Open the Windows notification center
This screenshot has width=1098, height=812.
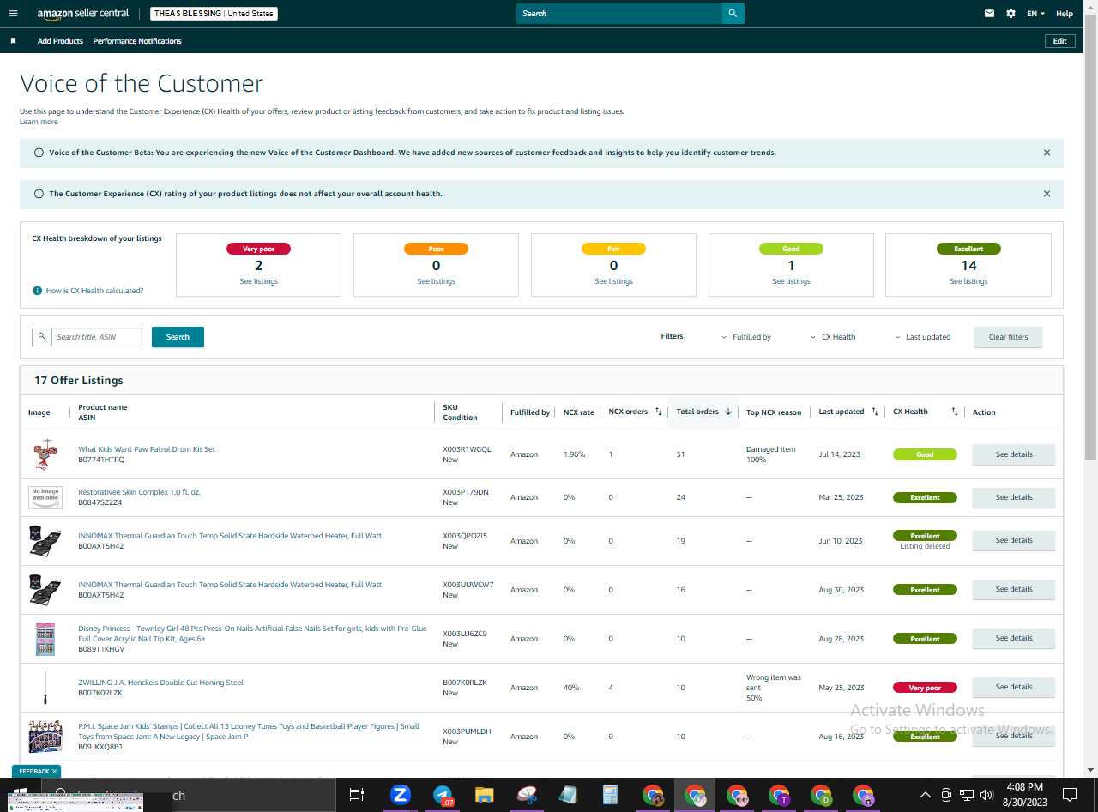tap(1070, 794)
